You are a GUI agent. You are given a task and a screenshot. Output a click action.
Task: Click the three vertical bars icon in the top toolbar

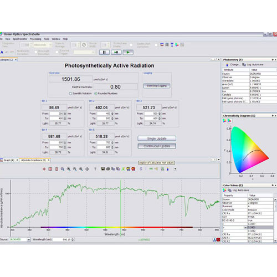tap(167, 45)
